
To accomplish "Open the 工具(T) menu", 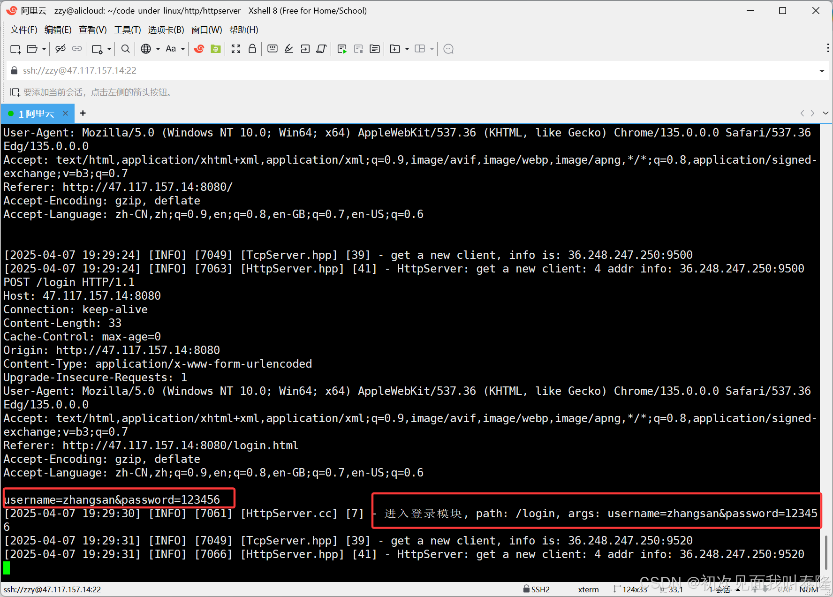I will [x=128, y=30].
